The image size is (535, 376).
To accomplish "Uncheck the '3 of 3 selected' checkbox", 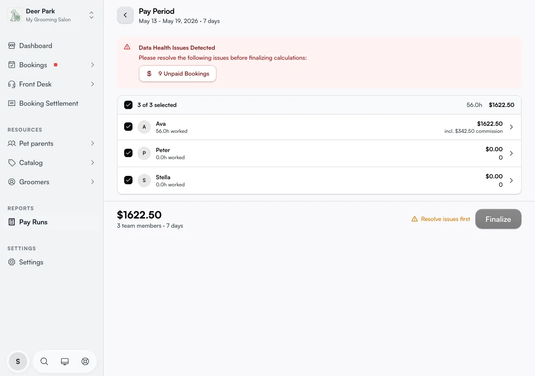I will tap(128, 105).
